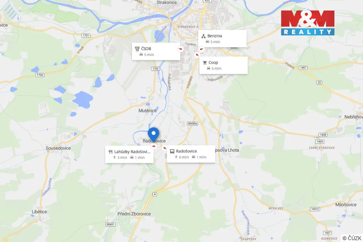Click the Přední Zborovice village label

point(134,214)
